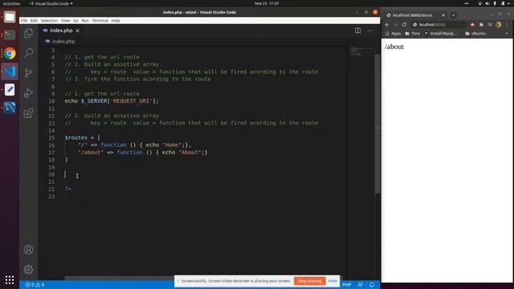Click Stop sharing in Screencastify bar
Image resolution: width=514 pixels, height=289 pixels.
tap(309, 281)
